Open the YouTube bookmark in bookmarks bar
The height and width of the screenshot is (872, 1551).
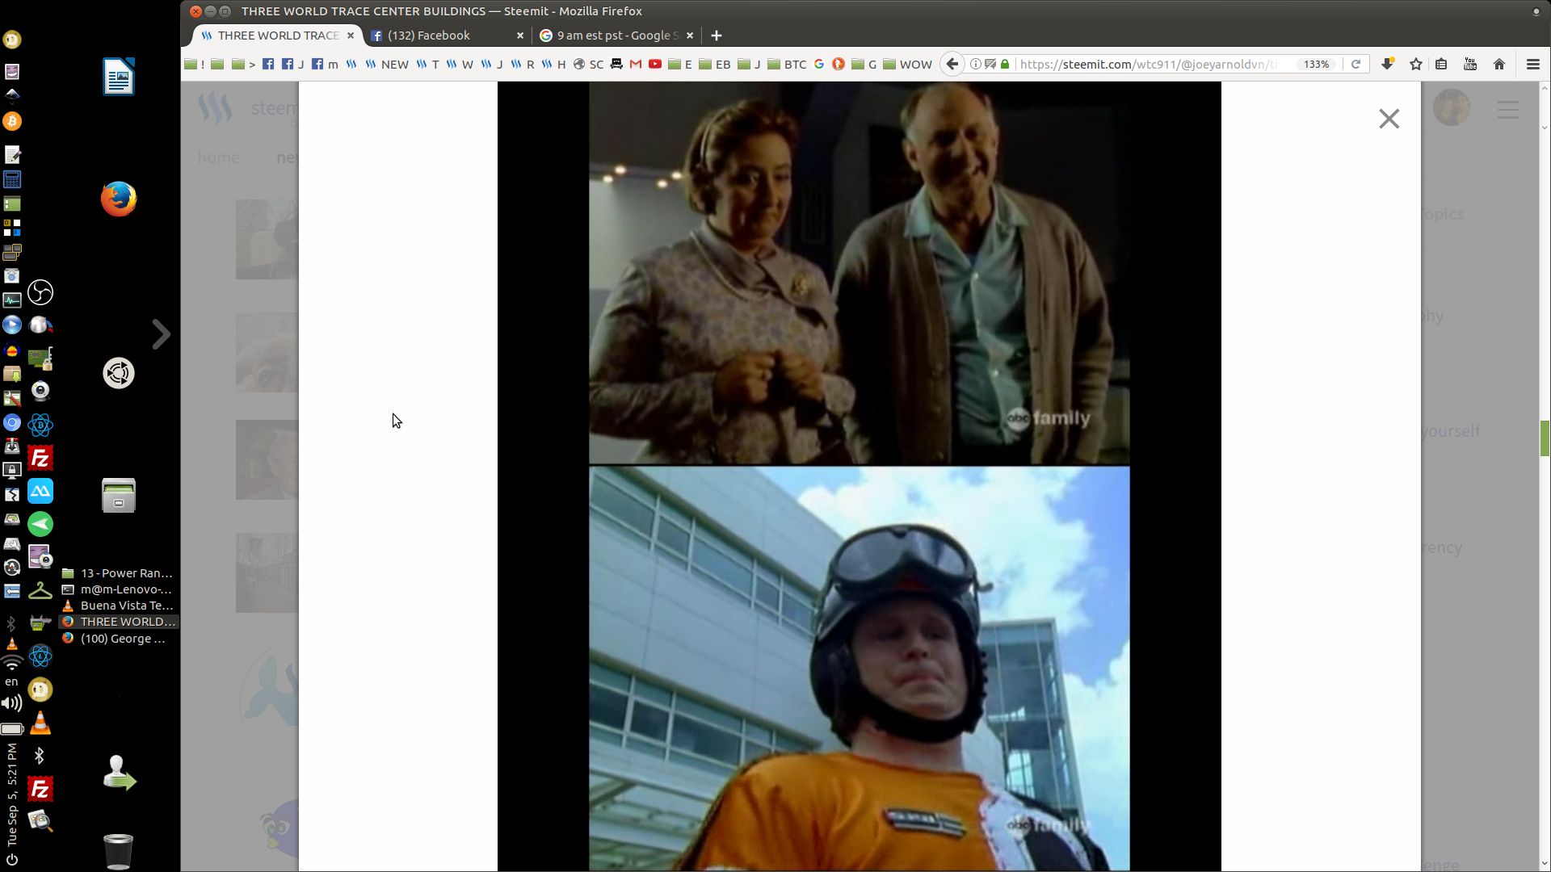click(655, 65)
